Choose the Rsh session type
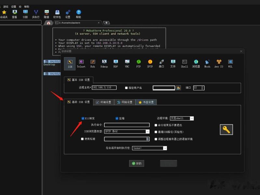The image size is (260, 195). click(93, 64)
